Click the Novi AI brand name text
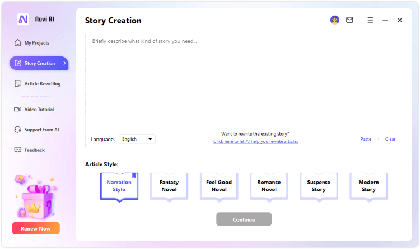The width and height of the screenshot is (420, 249). [x=44, y=19]
